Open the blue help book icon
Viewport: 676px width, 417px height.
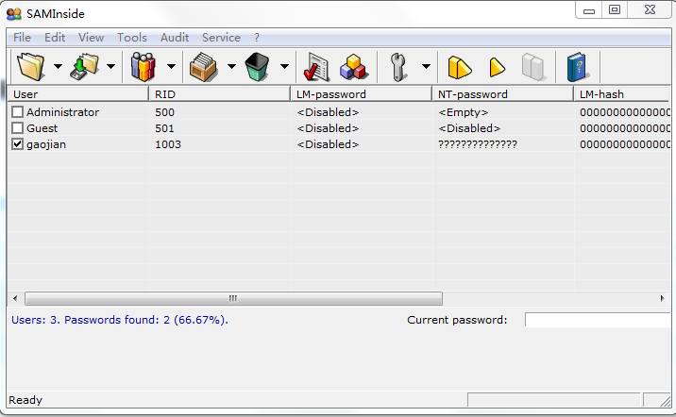578,67
